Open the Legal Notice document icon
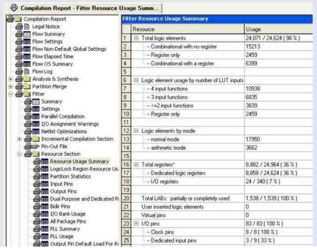This screenshot has height=248, width=317. (27, 26)
